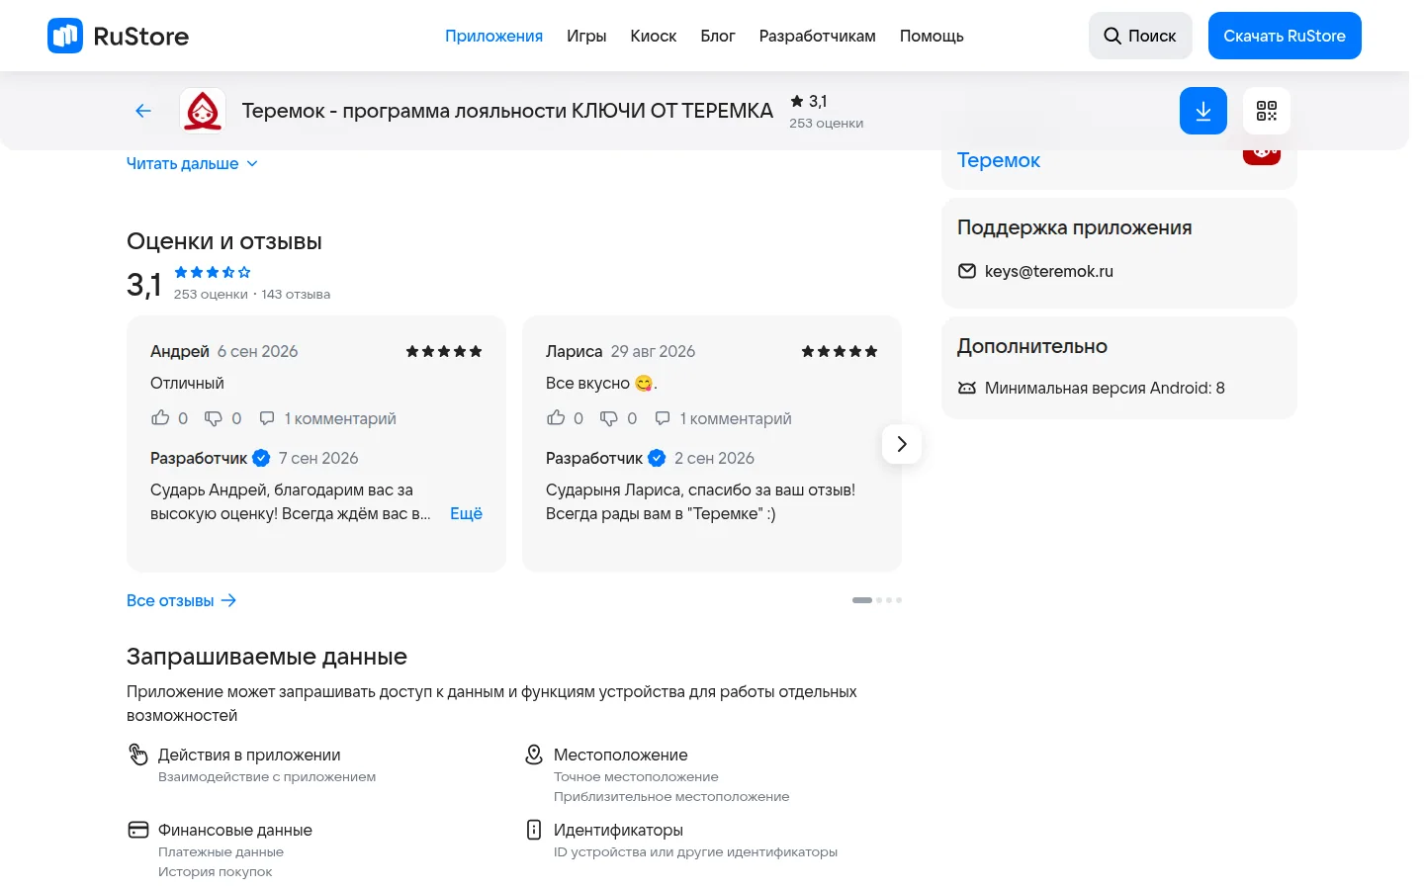The width and height of the screenshot is (1424, 890).
Task: Click reviewer name Лариса
Action: pyautogui.click(x=574, y=351)
